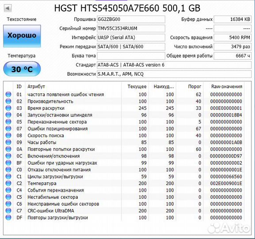
Task: Select the status orb for attribute C0
Action: pyautogui.click(x=8, y=170)
